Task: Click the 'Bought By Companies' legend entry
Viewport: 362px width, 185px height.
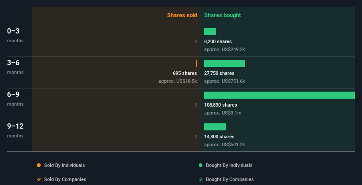Action: coord(226,179)
